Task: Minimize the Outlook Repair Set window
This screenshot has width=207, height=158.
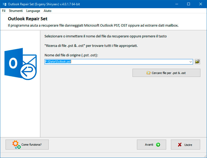Action: pos(177,4)
